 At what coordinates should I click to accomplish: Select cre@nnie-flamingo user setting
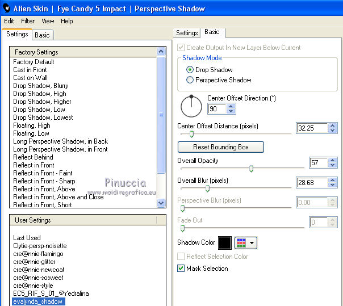[38, 254]
